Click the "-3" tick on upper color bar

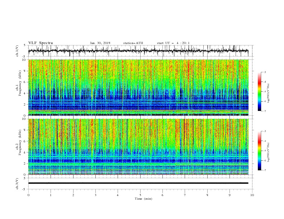[x=265, y=72]
